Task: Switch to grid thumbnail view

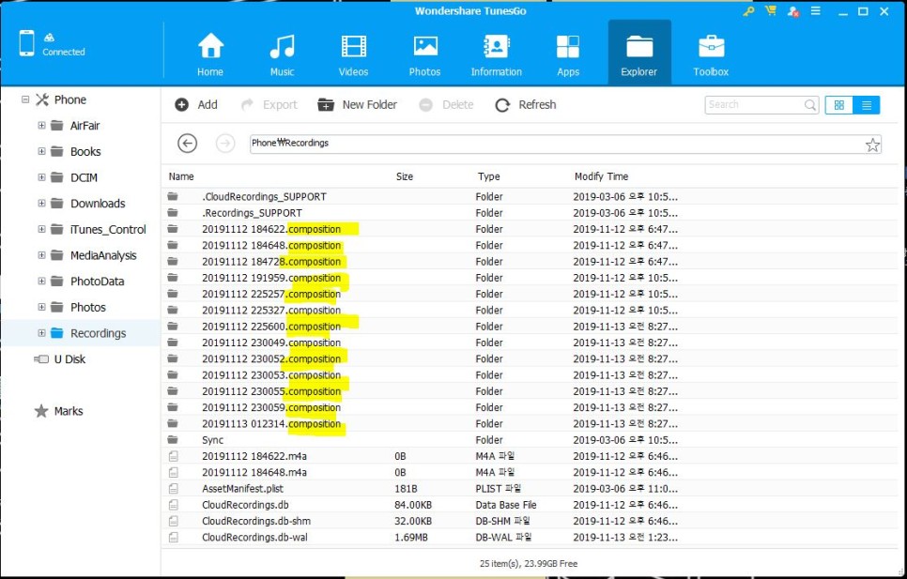Action: pos(838,104)
